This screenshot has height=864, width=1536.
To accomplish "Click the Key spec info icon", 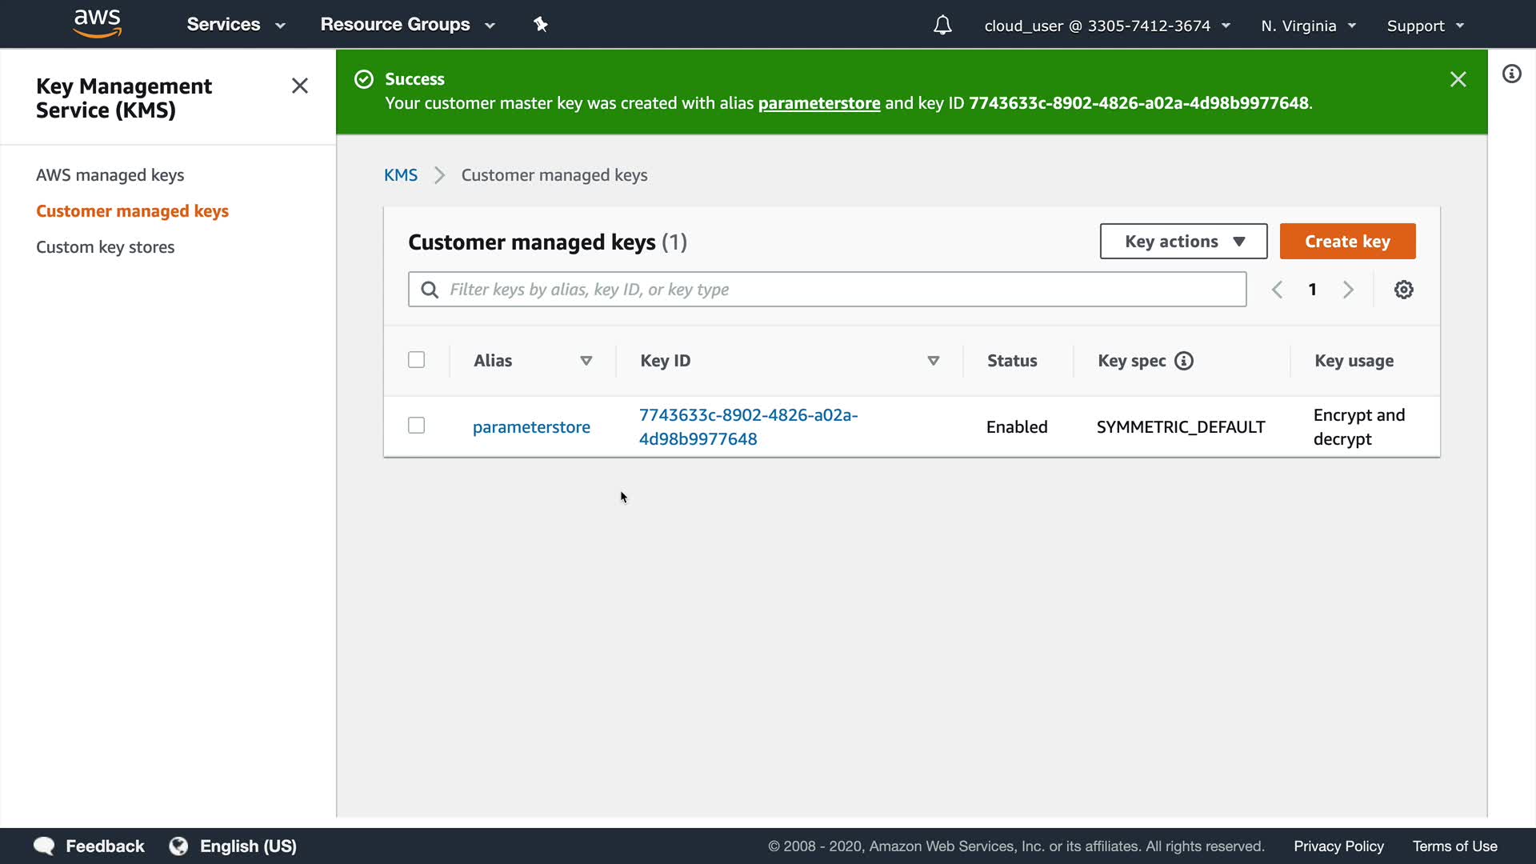I will [x=1184, y=361].
